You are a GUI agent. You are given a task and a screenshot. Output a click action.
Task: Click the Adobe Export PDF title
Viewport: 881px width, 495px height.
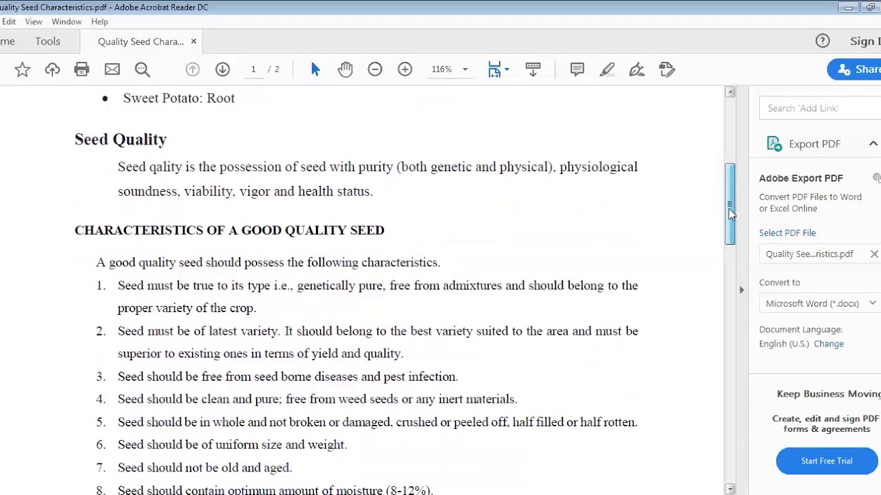pyautogui.click(x=801, y=178)
